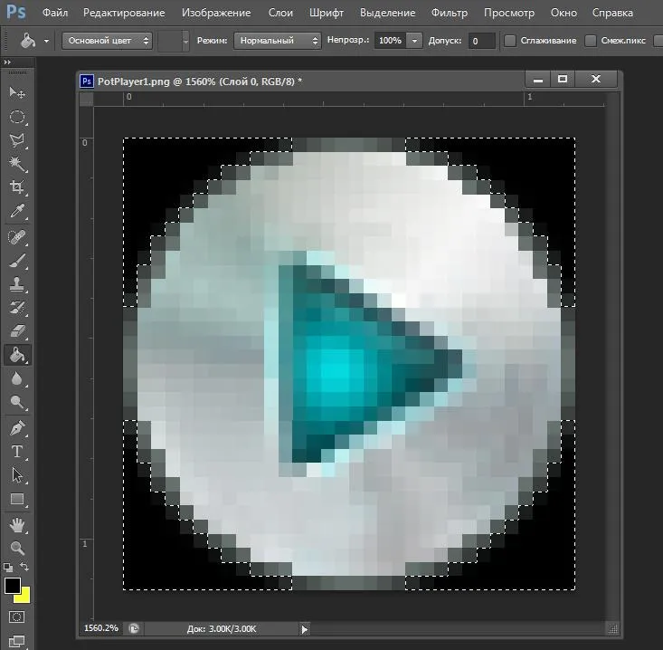This screenshot has height=650, width=663.
Task: Select the Dodge tool
Action: (17, 402)
